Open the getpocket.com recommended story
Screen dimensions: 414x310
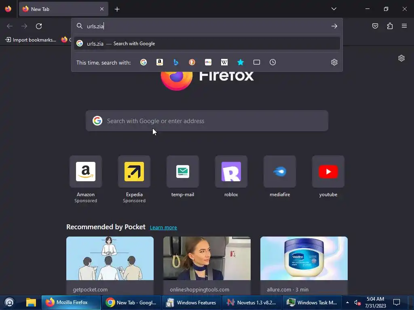(x=110, y=266)
